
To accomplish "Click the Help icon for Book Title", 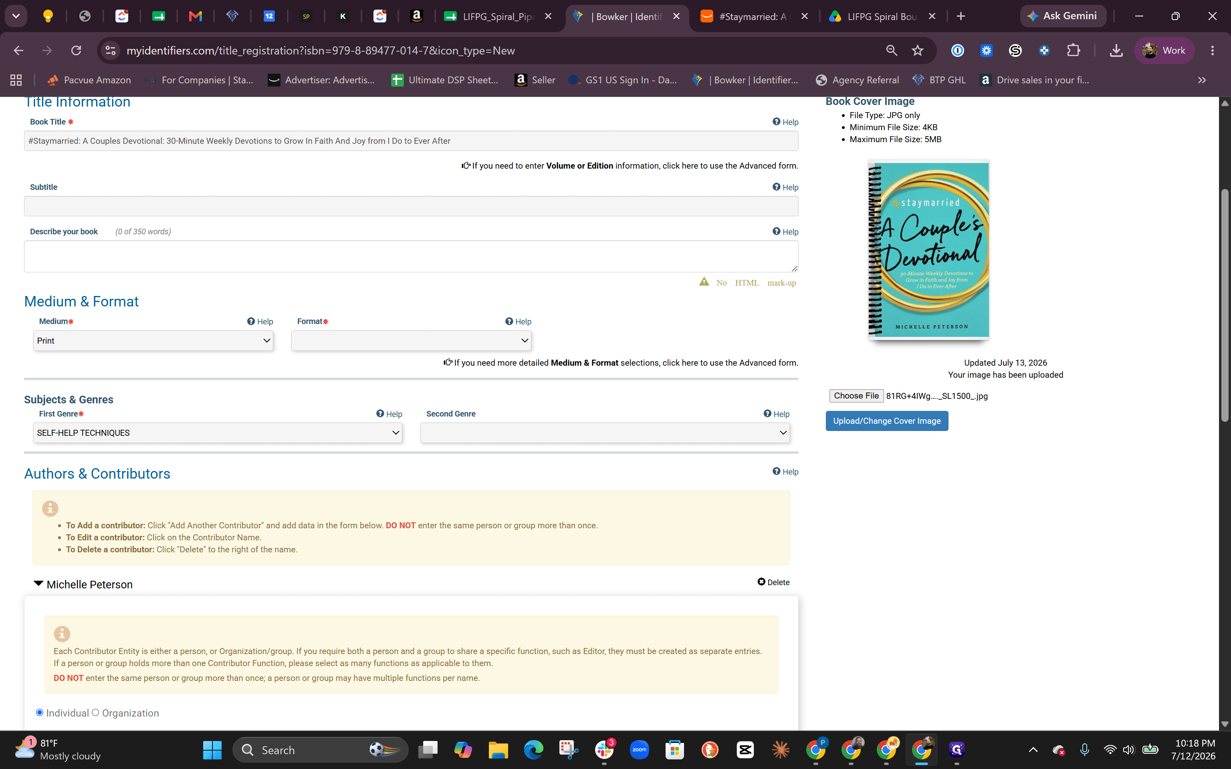I will tap(785, 122).
